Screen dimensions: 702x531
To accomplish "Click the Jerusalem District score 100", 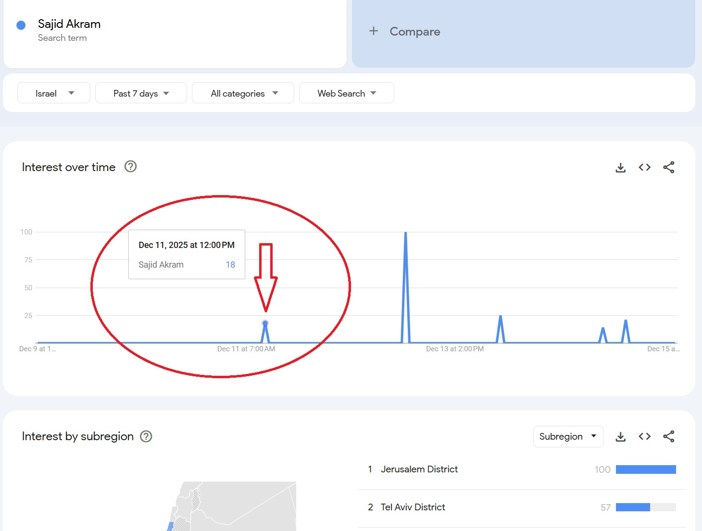I will (x=602, y=469).
